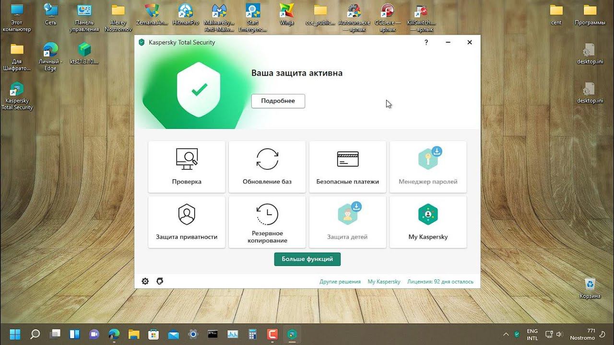Open File Explorer from the taskbar
Image resolution: width=614 pixels, height=345 pixels.
[134, 334]
